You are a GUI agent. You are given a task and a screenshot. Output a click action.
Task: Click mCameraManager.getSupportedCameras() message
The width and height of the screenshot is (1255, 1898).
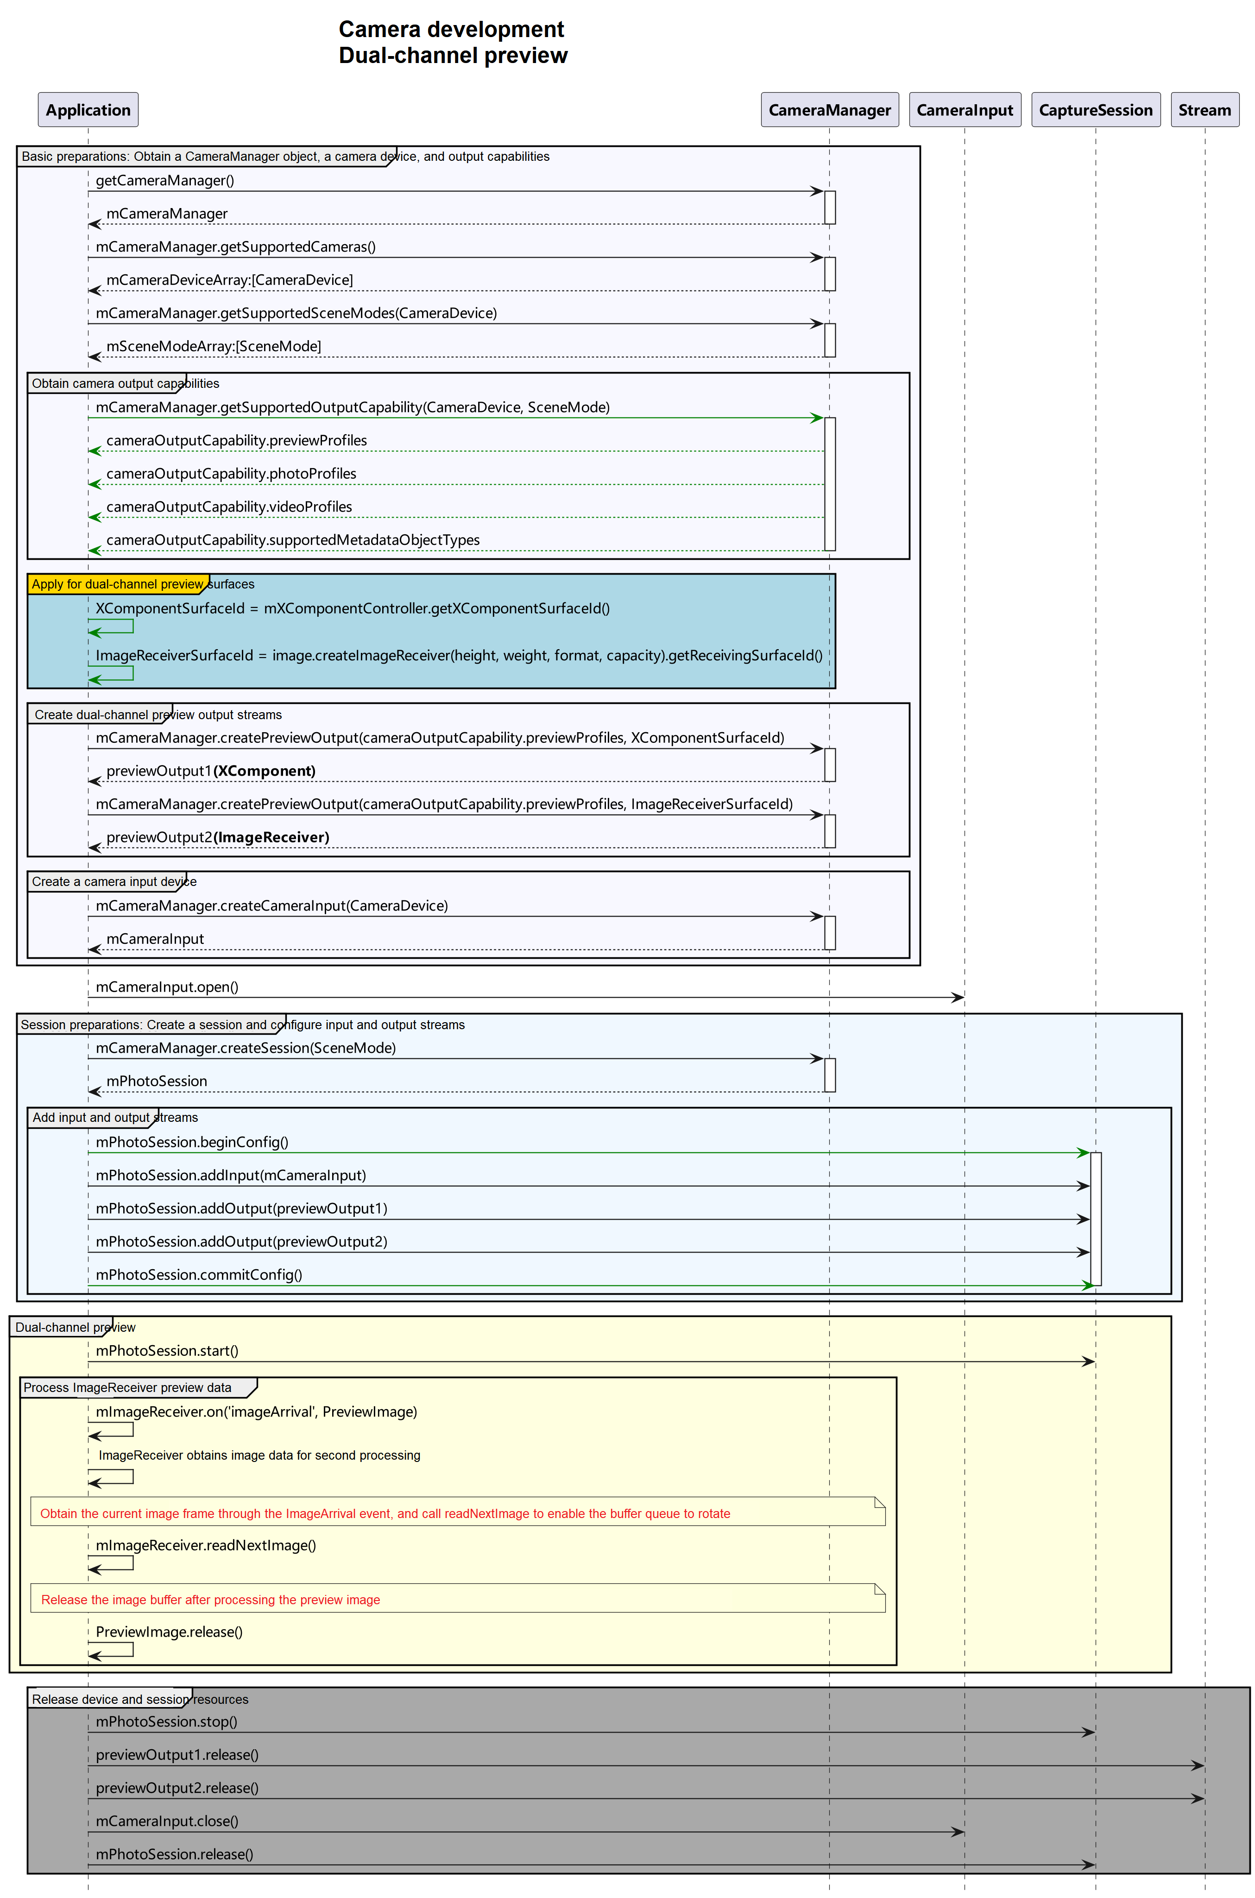[235, 247]
